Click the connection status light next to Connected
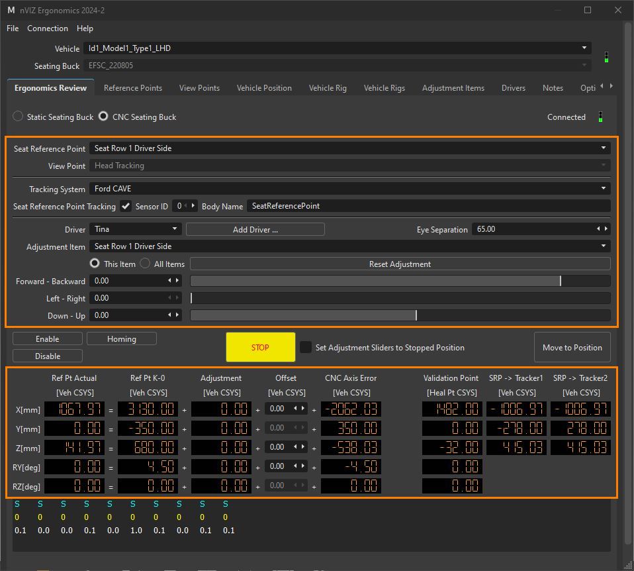The image size is (634, 571). 601,117
